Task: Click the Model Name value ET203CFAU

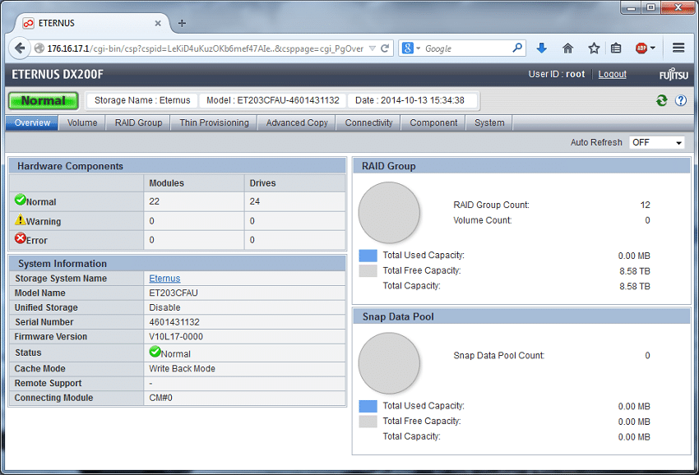Action: pos(174,293)
